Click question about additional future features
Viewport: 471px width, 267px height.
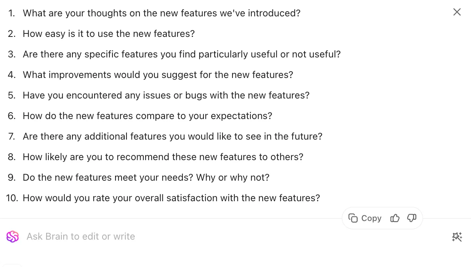(173, 136)
